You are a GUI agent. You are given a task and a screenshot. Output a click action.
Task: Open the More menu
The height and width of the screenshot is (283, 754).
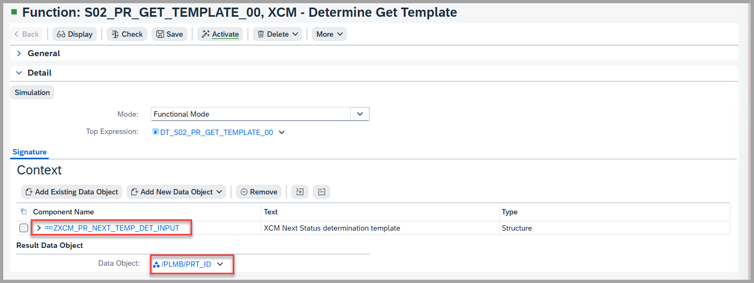pyautogui.click(x=329, y=34)
